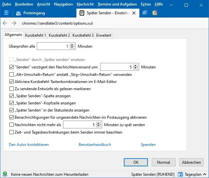Image resolution: width=209 pixels, height=178 pixels.
Task: Switch to the Erweitert tab
Action: coord(104,35)
